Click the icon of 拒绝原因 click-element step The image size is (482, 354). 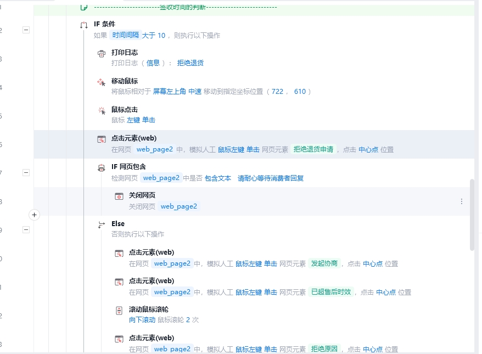pos(119,339)
